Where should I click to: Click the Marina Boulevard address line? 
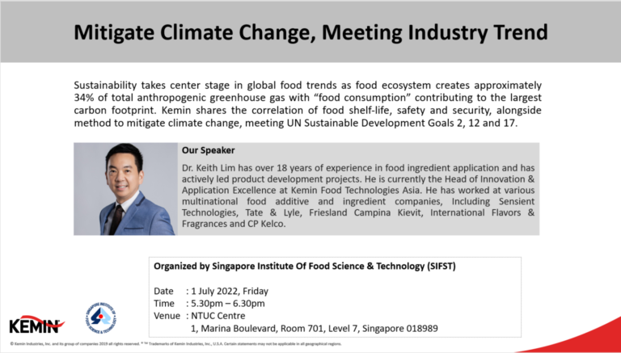point(315,329)
